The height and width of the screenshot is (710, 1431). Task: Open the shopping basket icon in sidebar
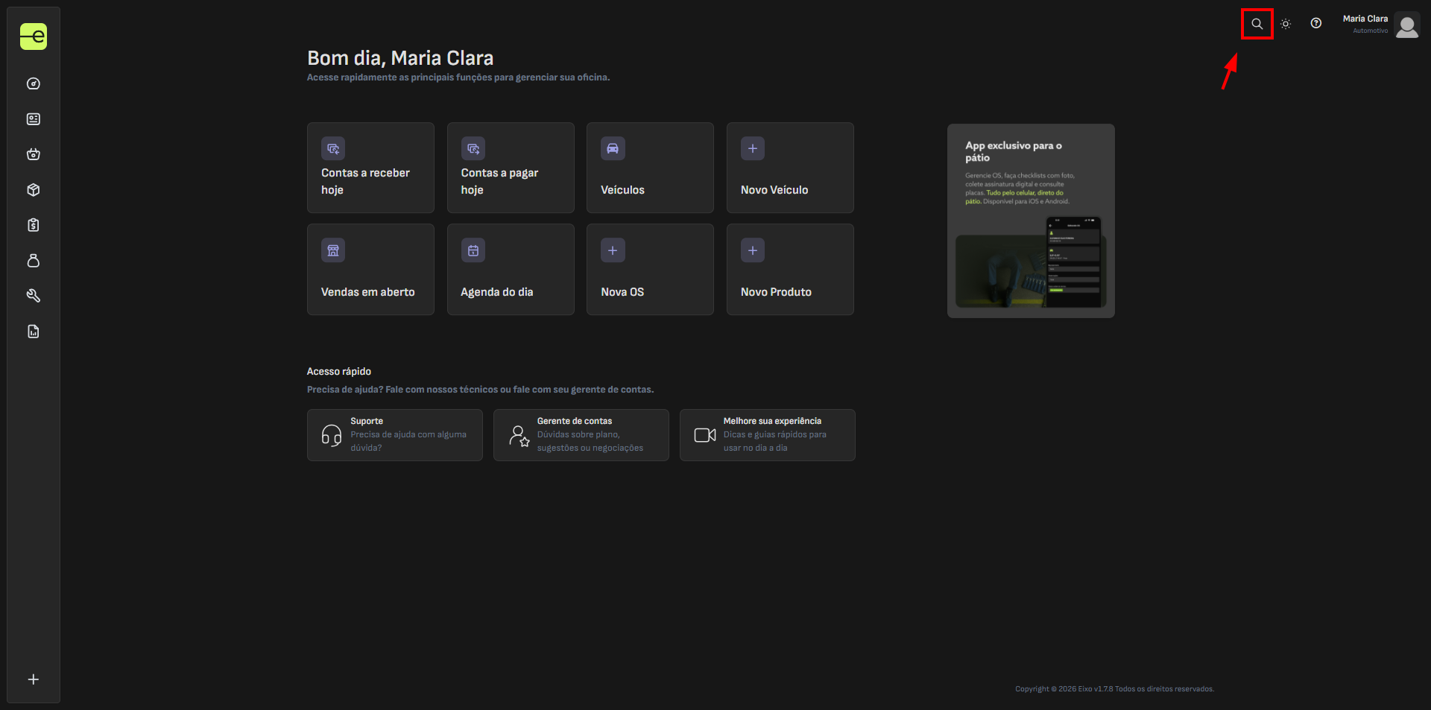tap(34, 154)
